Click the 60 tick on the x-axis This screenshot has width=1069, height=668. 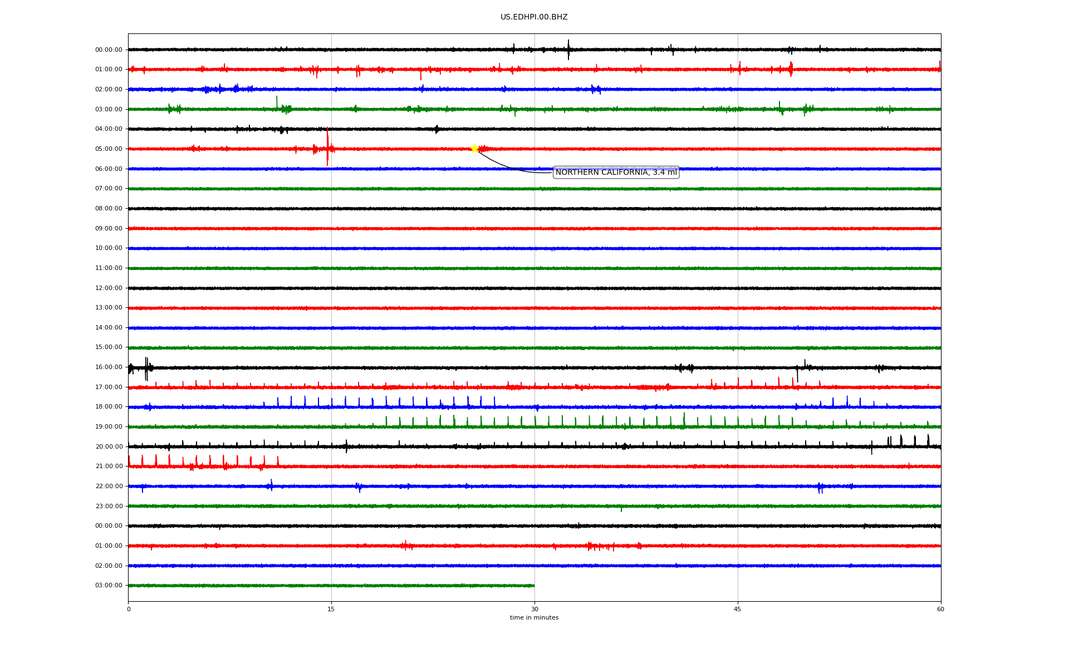[940, 610]
